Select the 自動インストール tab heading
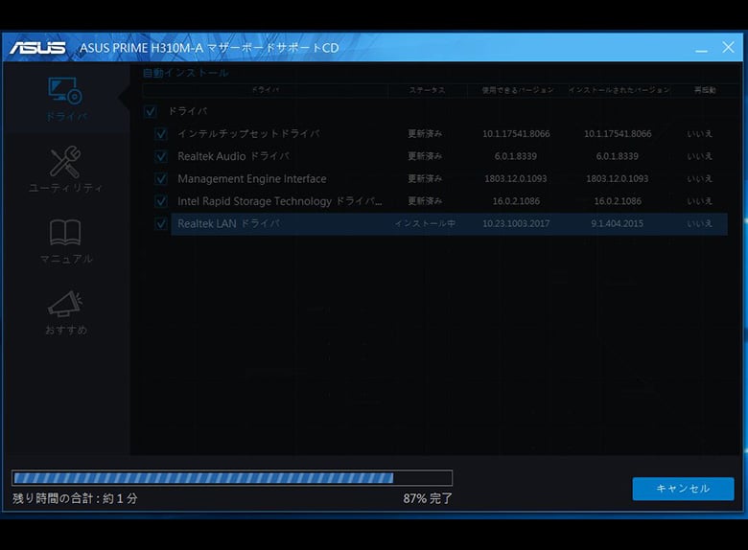 186,73
